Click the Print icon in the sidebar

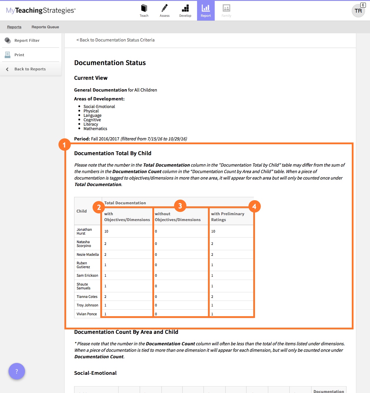(x=7, y=54)
